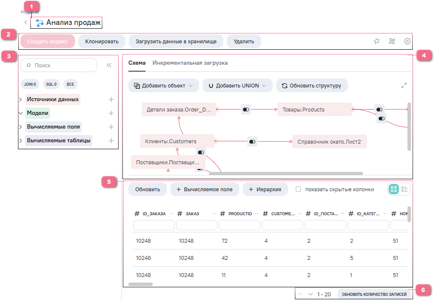The width and height of the screenshot is (434, 301).
Task: Click filter field under CUSTOME... column
Action: click(282, 225)
